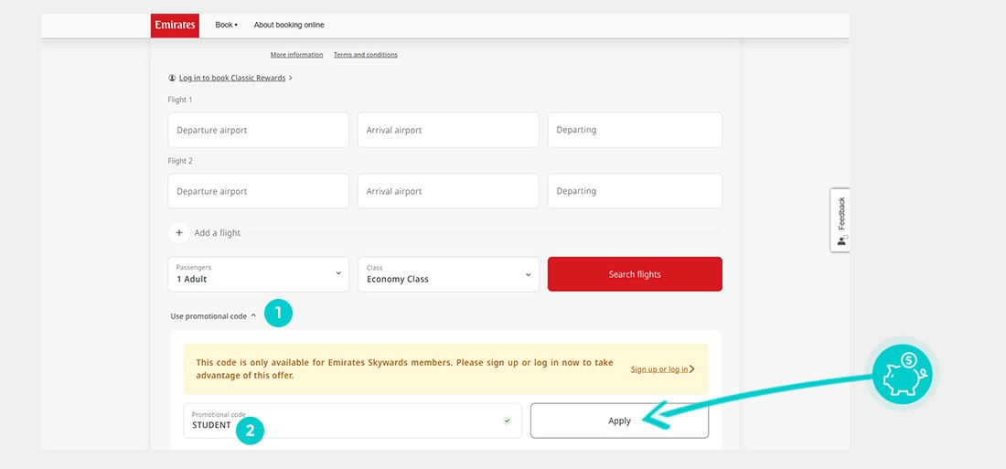
Task: Click Flight 1 Arrival airport field
Action: (448, 130)
